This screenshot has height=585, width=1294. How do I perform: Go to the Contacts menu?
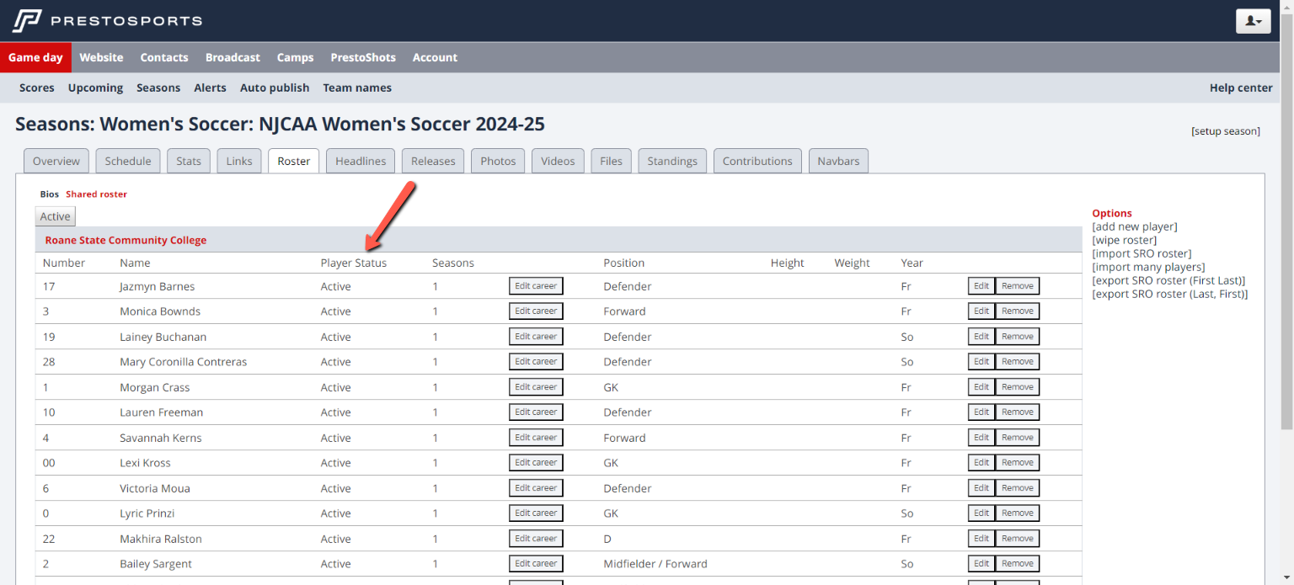tap(164, 57)
